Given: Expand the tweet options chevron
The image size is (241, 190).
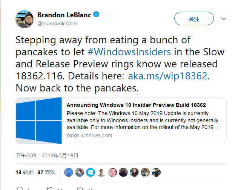Looking at the screenshot, I should 224,19.
